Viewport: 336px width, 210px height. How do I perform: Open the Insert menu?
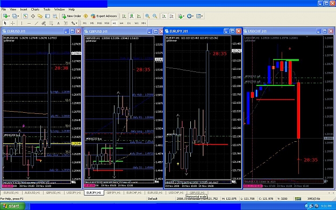24,10
